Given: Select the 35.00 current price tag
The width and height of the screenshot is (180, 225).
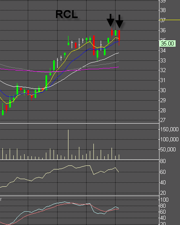Looking at the screenshot, I should (168, 43).
